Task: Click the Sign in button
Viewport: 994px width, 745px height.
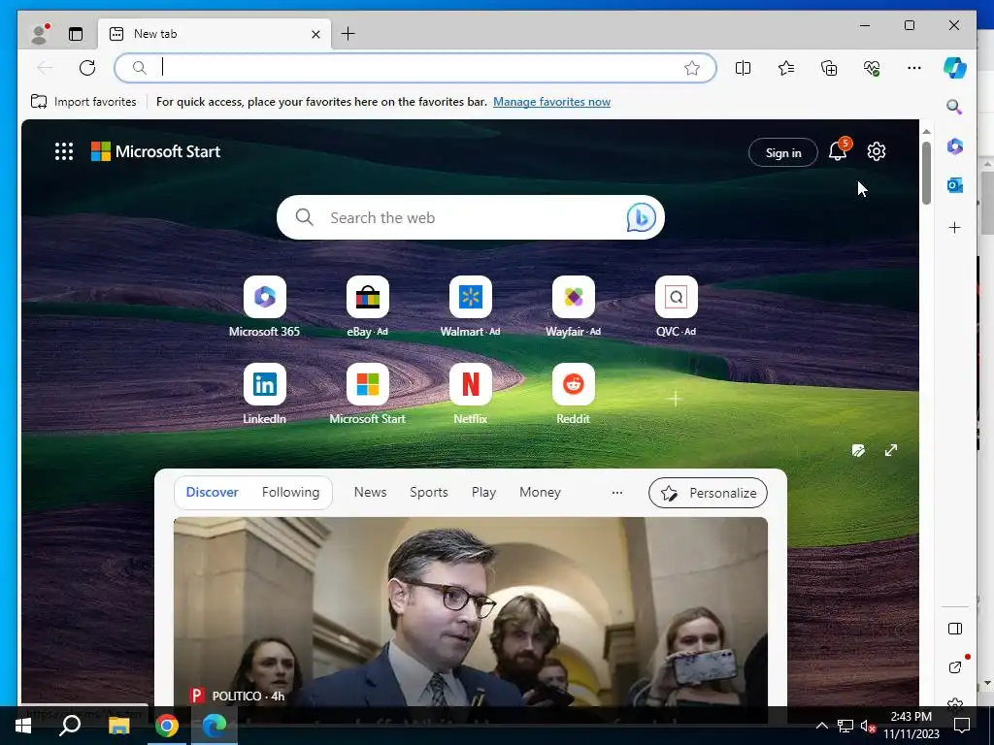Action: [x=783, y=152]
